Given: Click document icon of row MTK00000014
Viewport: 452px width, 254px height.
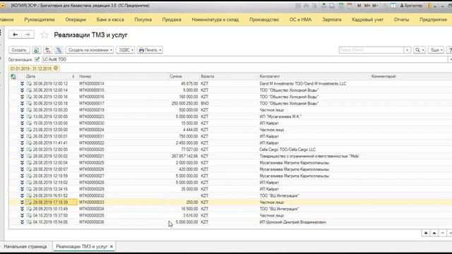Looking at the screenshot, I should [x=29, y=83].
